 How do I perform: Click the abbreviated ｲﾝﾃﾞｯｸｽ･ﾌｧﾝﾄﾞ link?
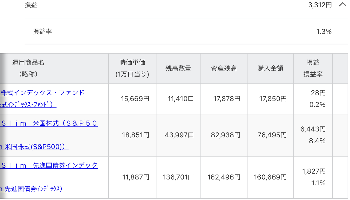[x=28, y=105]
